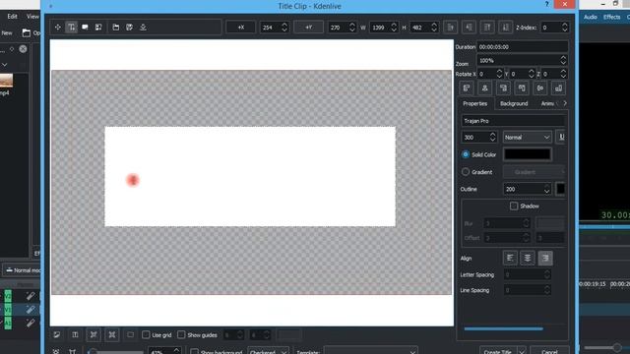Click New in main window toolbar
630x354 pixels.
point(7,32)
